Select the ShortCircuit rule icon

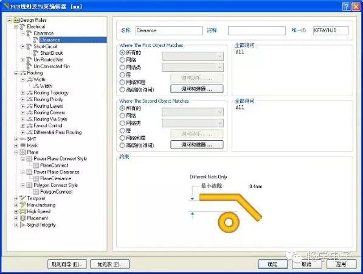point(35,53)
